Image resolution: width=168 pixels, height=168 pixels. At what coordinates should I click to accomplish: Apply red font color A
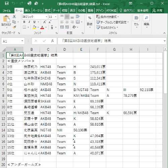(42, 27)
